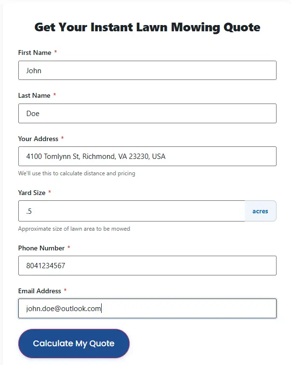Select the Your Address label

[38, 139]
